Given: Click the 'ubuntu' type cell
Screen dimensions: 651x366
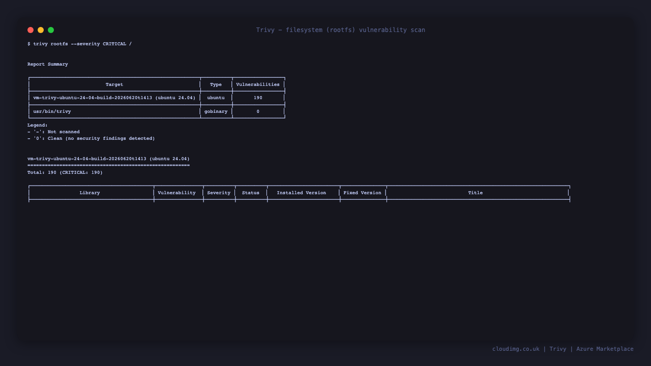Looking at the screenshot, I should click(216, 98).
